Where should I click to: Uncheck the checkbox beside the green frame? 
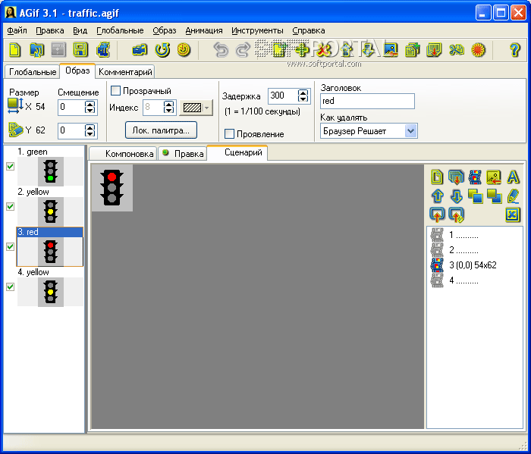point(10,167)
